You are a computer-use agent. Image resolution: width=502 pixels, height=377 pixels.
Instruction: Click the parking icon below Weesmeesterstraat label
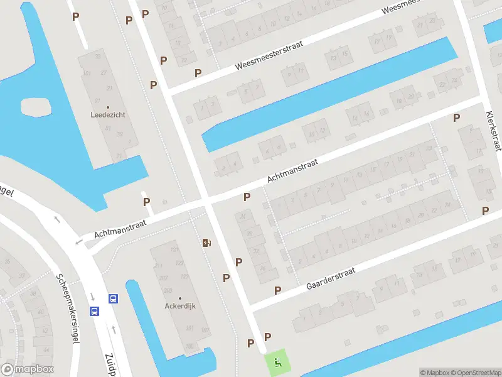point(198,74)
